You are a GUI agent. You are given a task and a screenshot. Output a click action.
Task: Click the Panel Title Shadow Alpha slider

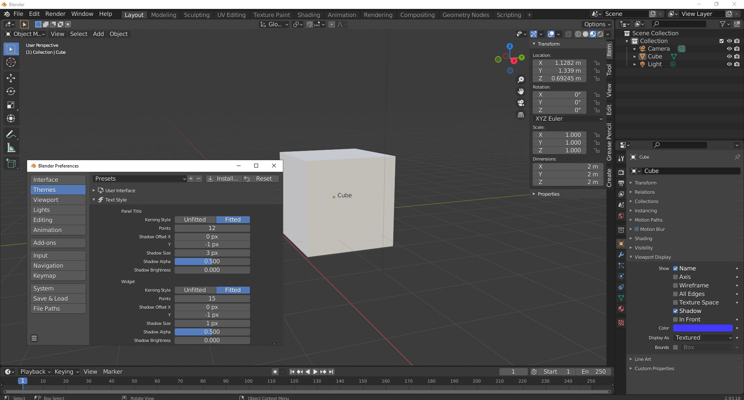(212, 262)
